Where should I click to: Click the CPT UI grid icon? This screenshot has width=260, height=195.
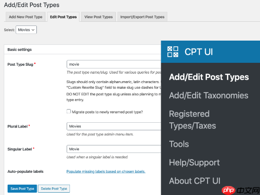173,51
